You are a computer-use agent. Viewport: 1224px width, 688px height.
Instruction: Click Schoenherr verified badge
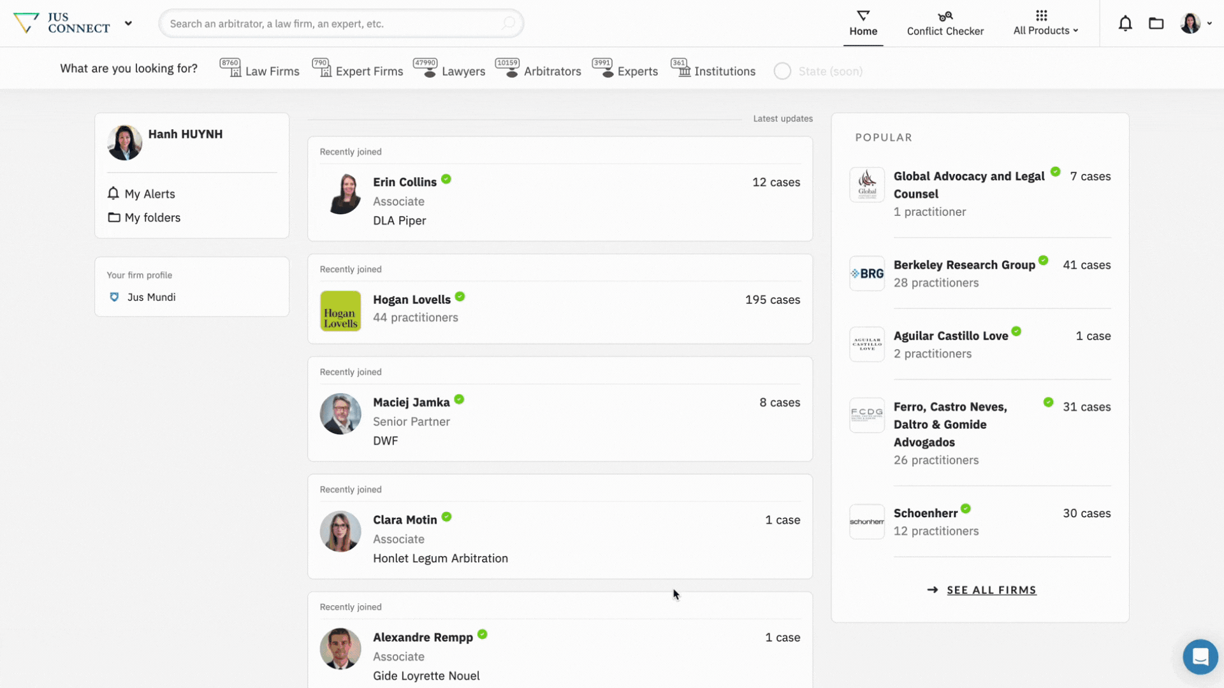click(x=966, y=508)
